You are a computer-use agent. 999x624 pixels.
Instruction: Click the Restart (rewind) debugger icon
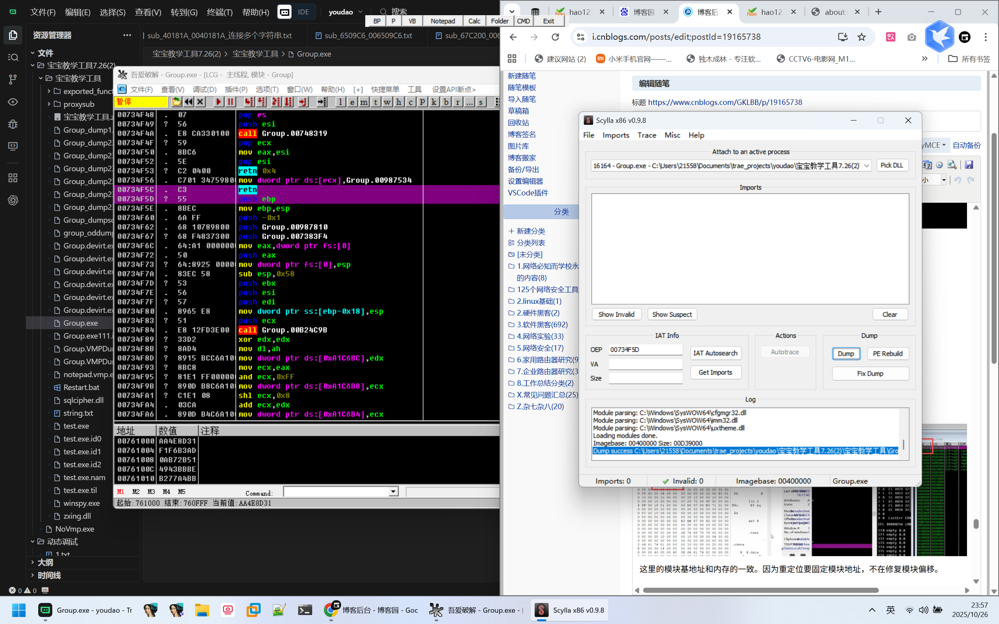pyautogui.click(x=188, y=101)
